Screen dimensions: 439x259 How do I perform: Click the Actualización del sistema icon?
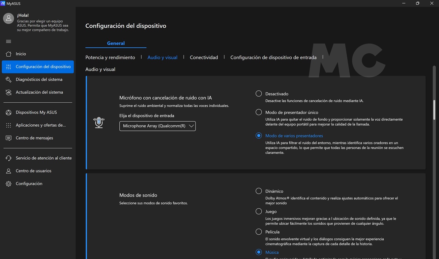pyautogui.click(x=9, y=92)
